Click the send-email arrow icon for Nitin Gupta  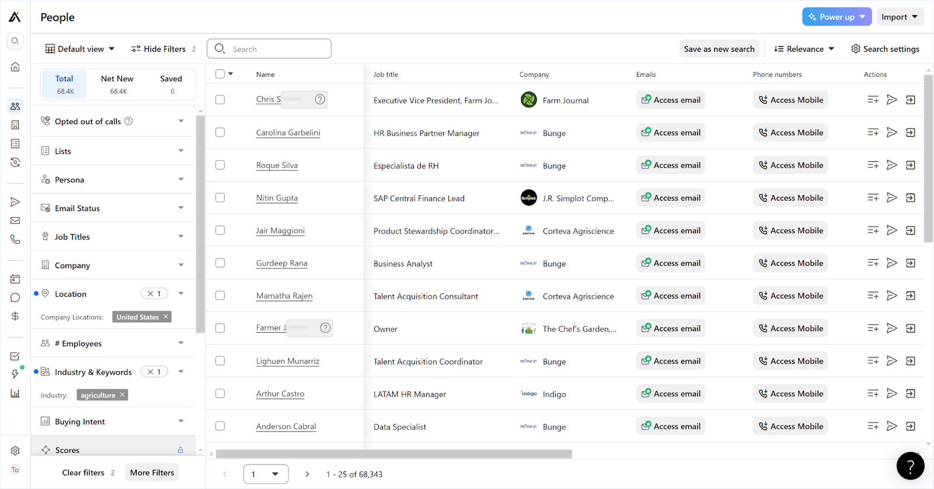(x=891, y=198)
